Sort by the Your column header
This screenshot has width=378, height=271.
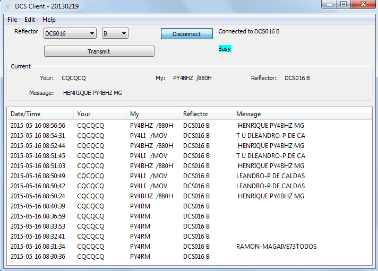click(100, 113)
